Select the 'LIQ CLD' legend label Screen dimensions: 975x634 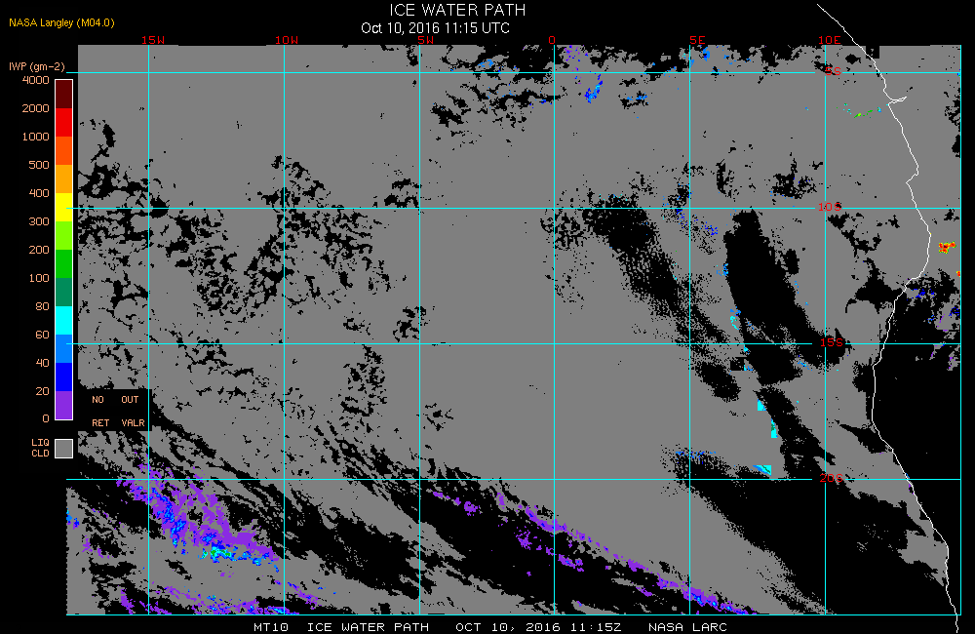click(40, 448)
